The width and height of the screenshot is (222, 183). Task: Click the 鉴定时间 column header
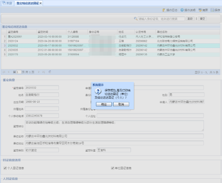43,32
